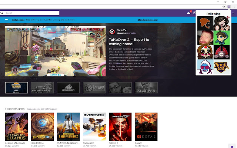Expand the user dropdown arrow in header
Screen dimensions: 237x148
tap(233, 13)
